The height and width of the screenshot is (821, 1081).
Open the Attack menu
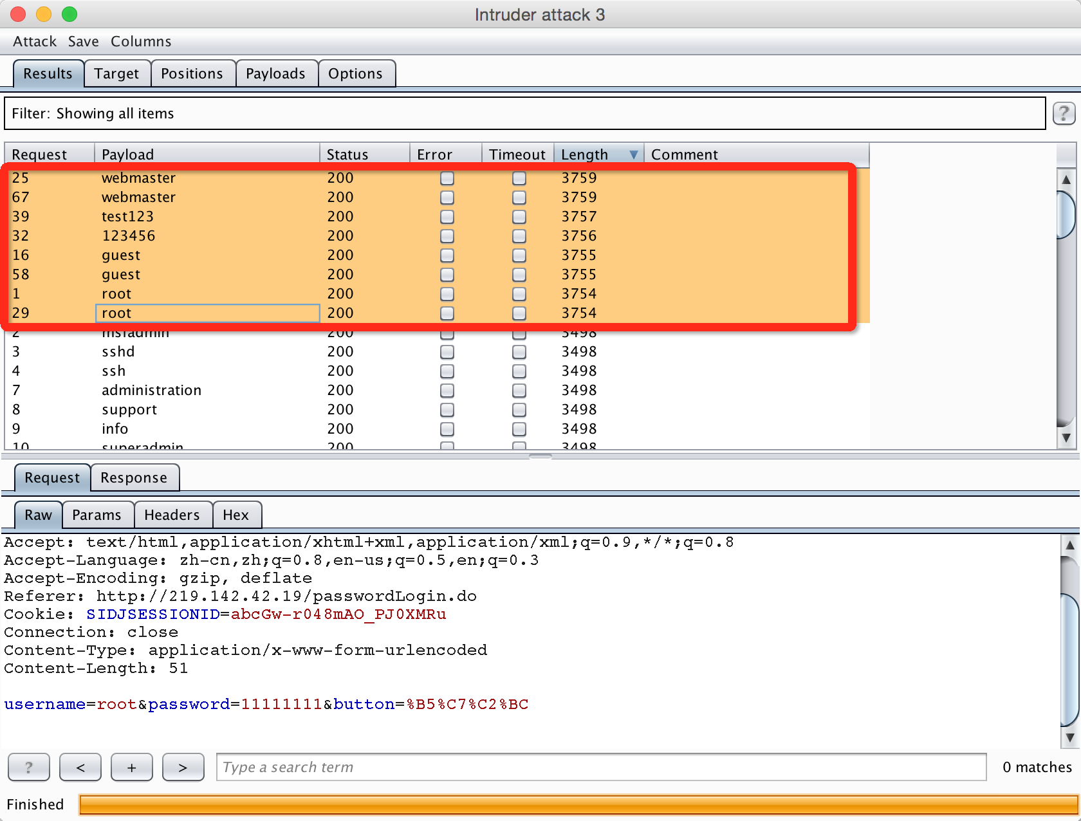[35, 41]
